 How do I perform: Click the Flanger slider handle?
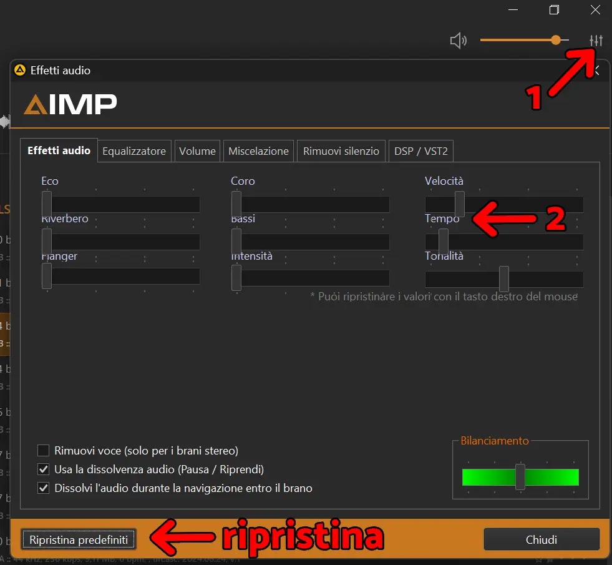click(47, 276)
